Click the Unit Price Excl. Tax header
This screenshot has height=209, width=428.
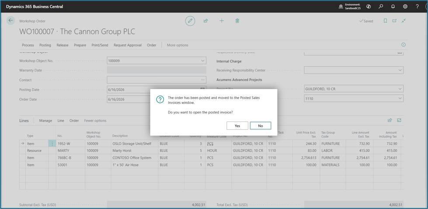[306, 134]
